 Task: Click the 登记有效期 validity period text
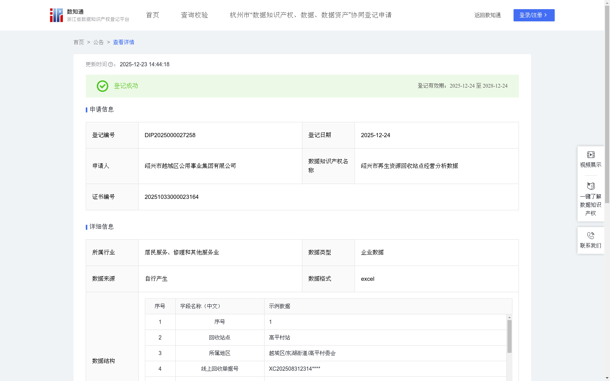(462, 86)
